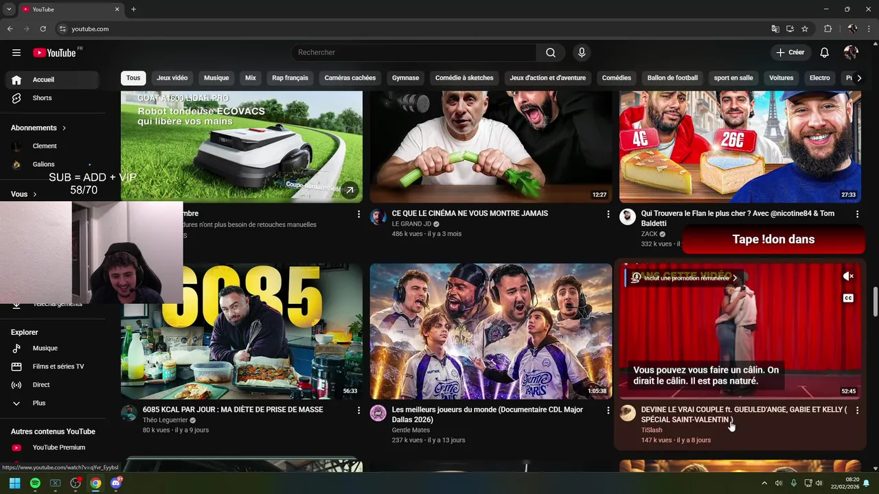
Task: Open the ECOVACS ad external link arrow
Action: tap(350, 190)
